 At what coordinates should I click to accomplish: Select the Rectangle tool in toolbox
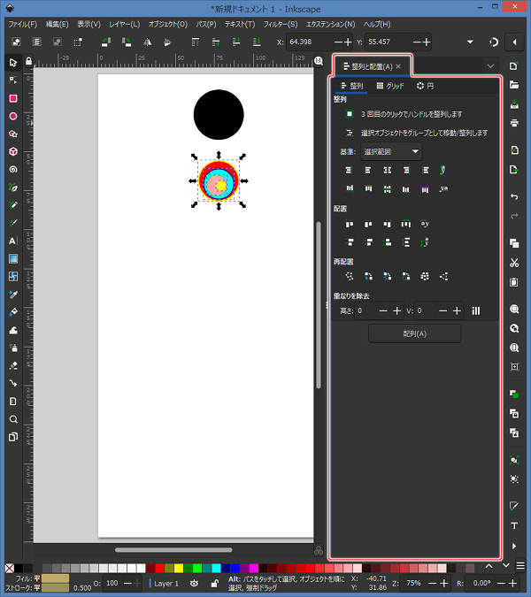(13, 98)
